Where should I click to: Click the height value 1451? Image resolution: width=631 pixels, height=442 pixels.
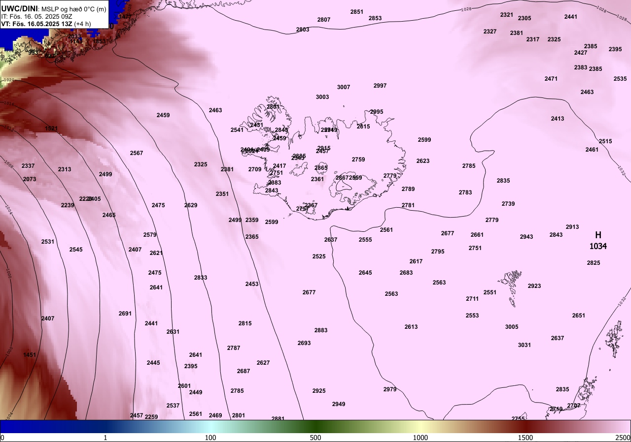30,355
